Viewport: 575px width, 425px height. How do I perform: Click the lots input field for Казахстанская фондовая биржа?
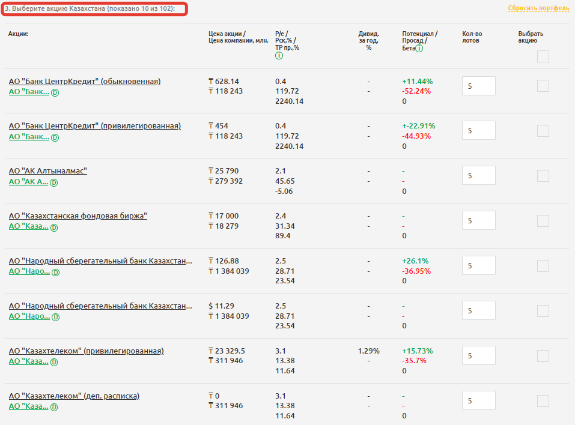pos(478,221)
